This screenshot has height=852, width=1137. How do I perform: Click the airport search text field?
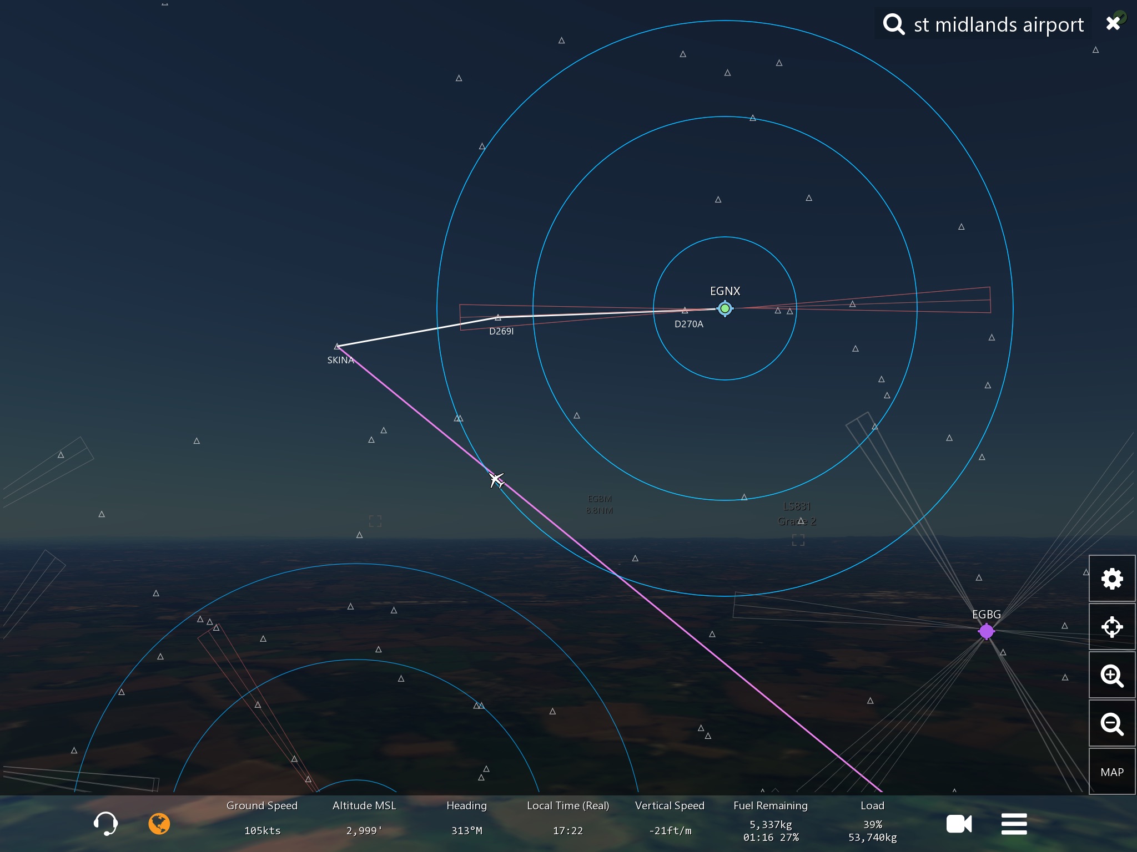998,24
